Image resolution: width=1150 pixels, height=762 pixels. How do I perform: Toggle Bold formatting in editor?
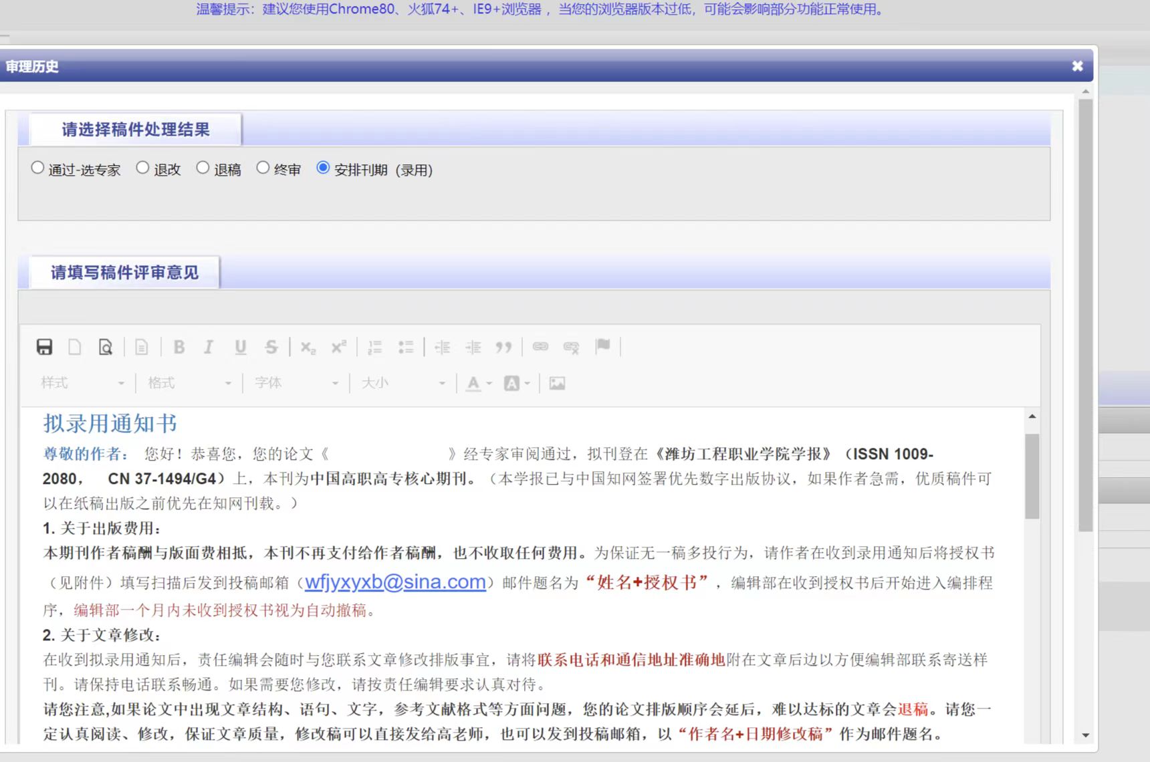coord(179,347)
